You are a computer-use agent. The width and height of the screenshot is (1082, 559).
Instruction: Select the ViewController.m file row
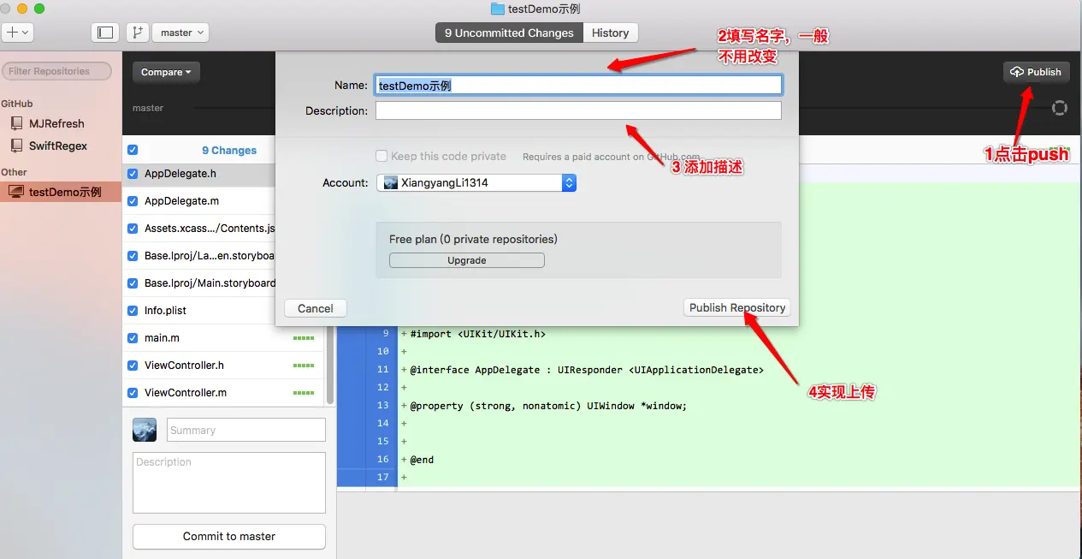[x=223, y=393]
